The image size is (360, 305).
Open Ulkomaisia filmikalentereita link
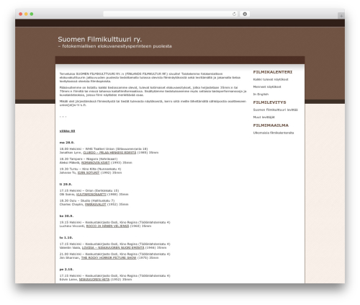274,133
